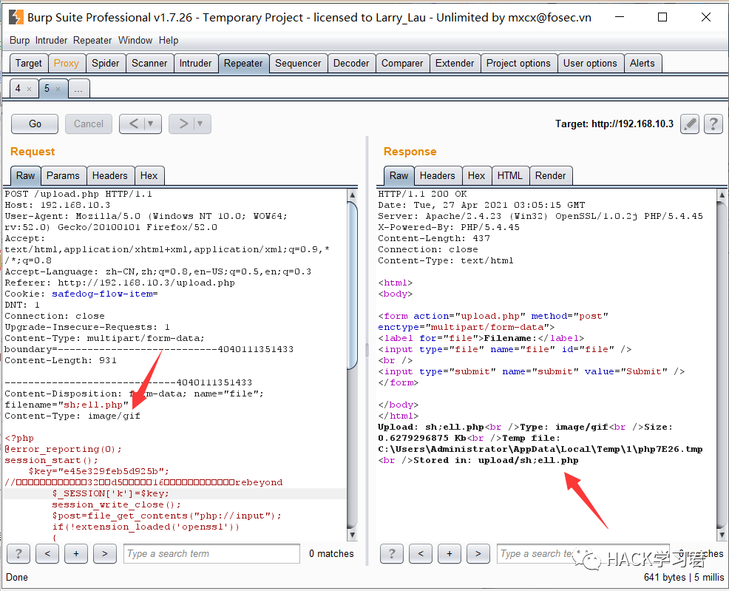Click request search plus options button
The height and width of the screenshot is (591, 729).
coord(76,553)
